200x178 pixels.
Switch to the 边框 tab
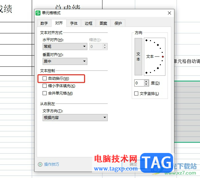click(89, 23)
